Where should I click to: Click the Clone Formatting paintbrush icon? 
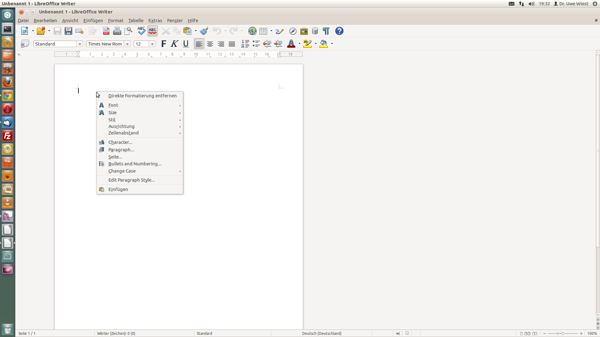204,31
